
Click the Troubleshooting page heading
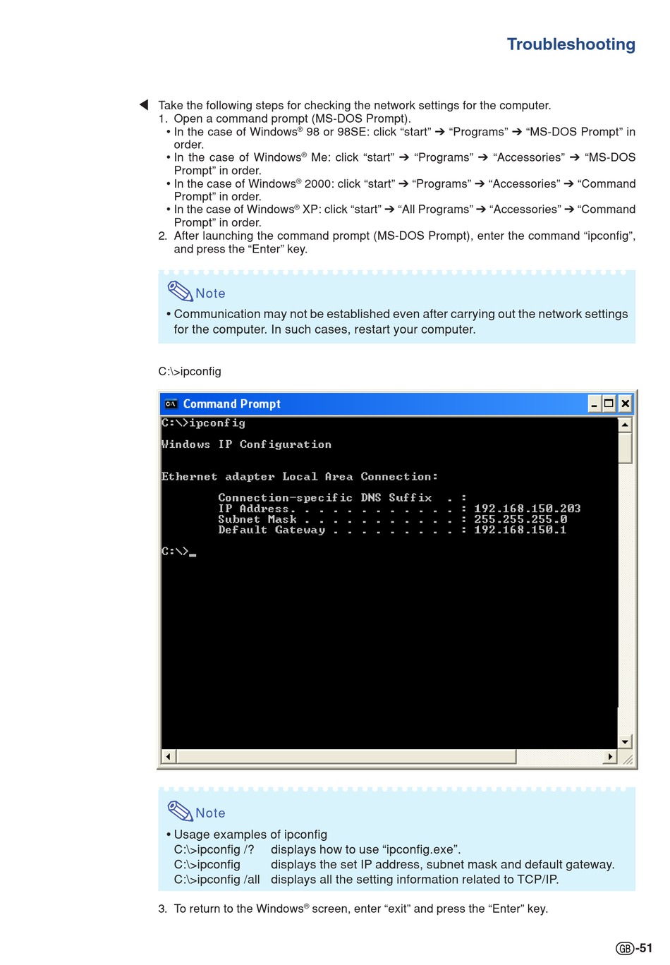click(571, 44)
